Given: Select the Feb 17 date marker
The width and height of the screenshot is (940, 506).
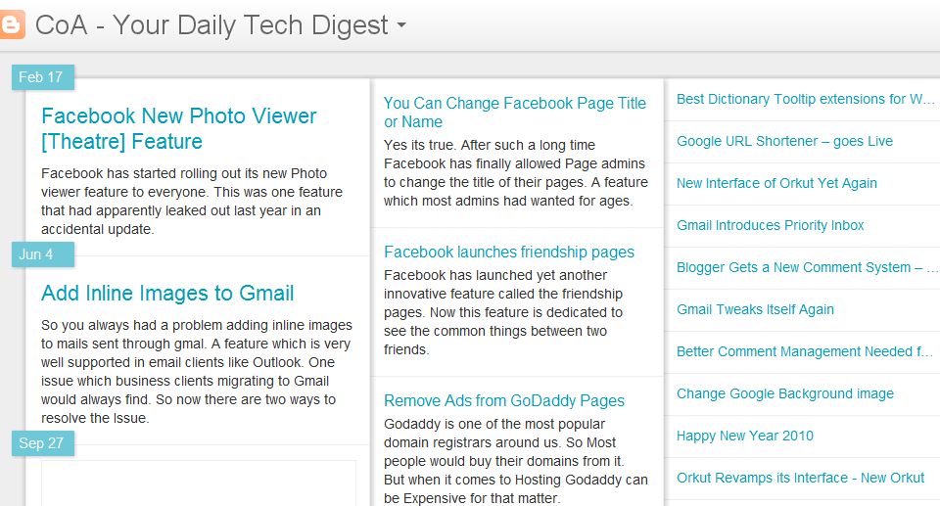Looking at the screenshot, I should click(x=40, y=77).
